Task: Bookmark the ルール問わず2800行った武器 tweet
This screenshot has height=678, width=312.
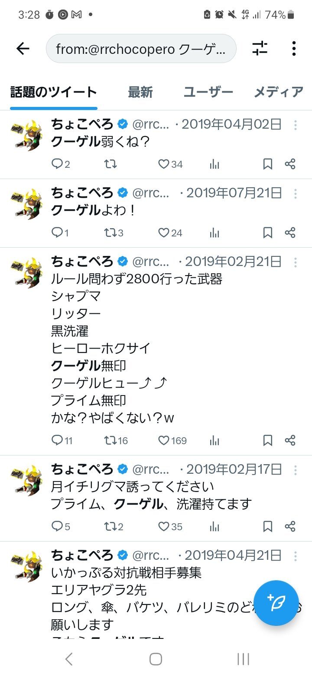Action: pyautogui.click(x=268, y=441)
